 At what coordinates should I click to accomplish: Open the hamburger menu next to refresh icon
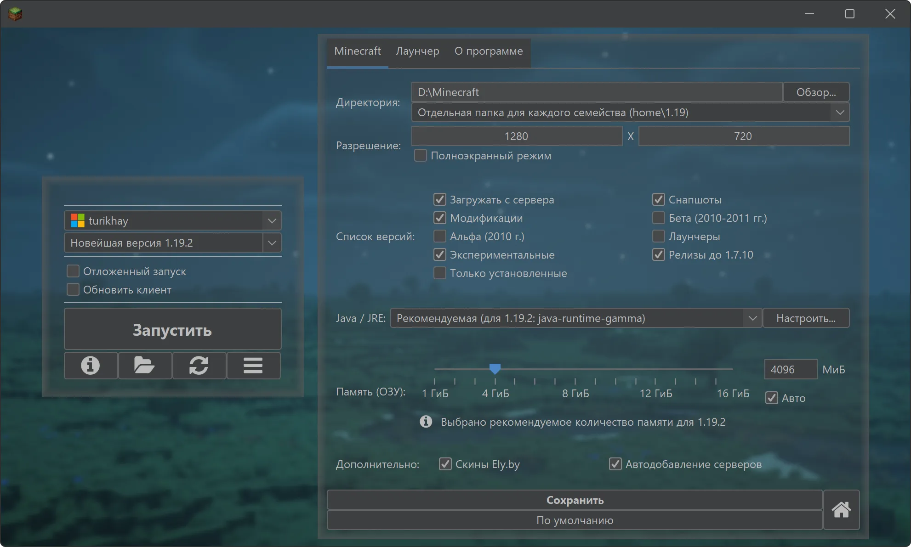tap(253, 366)
